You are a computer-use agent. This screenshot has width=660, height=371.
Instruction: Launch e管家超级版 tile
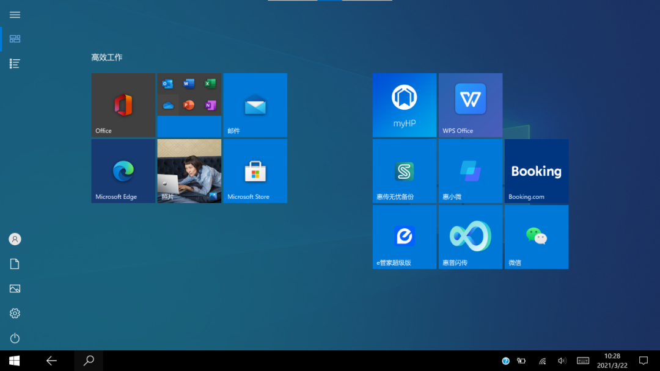pyautogui.click(x=405, y=237)
